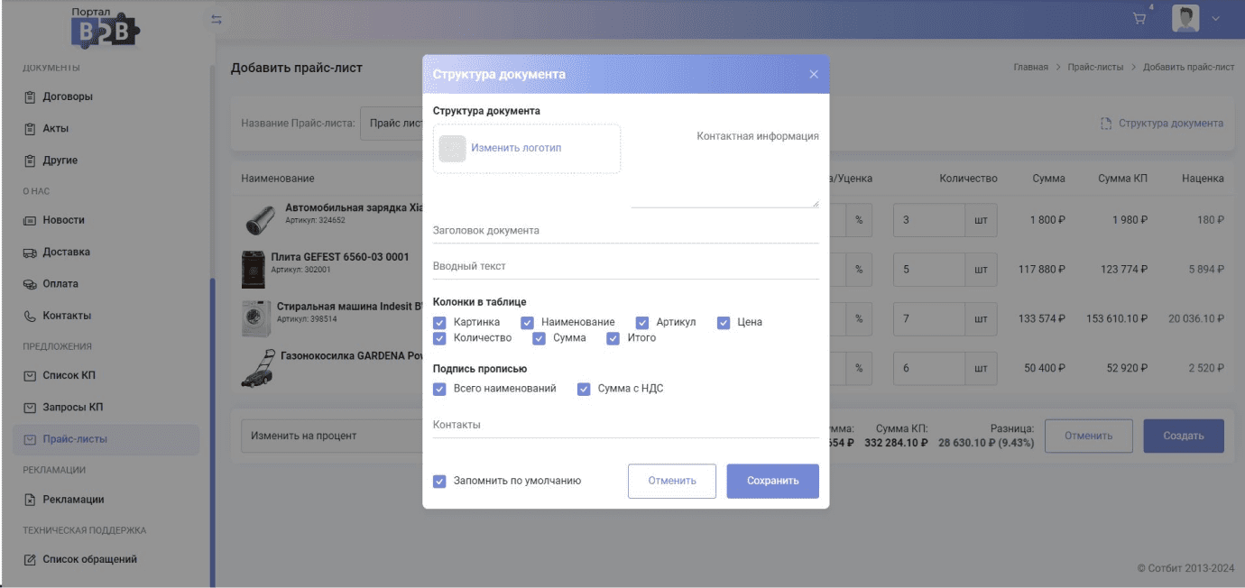Click the Рекламации file icon
The height and width of the screenshot is (588, 1245).
pyautogui.click(x=30, y=500)
